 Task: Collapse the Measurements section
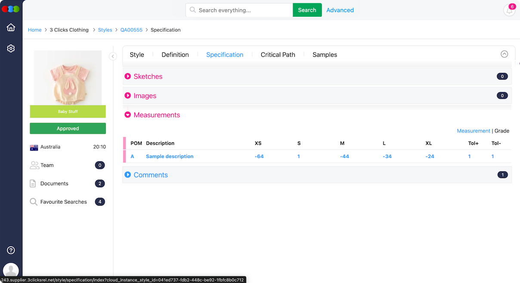click(128, 115)
